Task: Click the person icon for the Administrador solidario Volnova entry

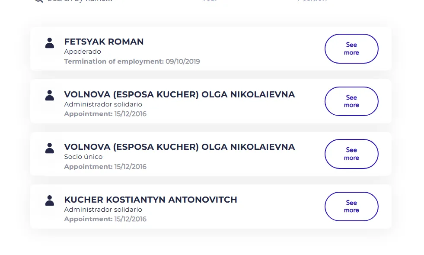Action: click(x=50, y=95)
